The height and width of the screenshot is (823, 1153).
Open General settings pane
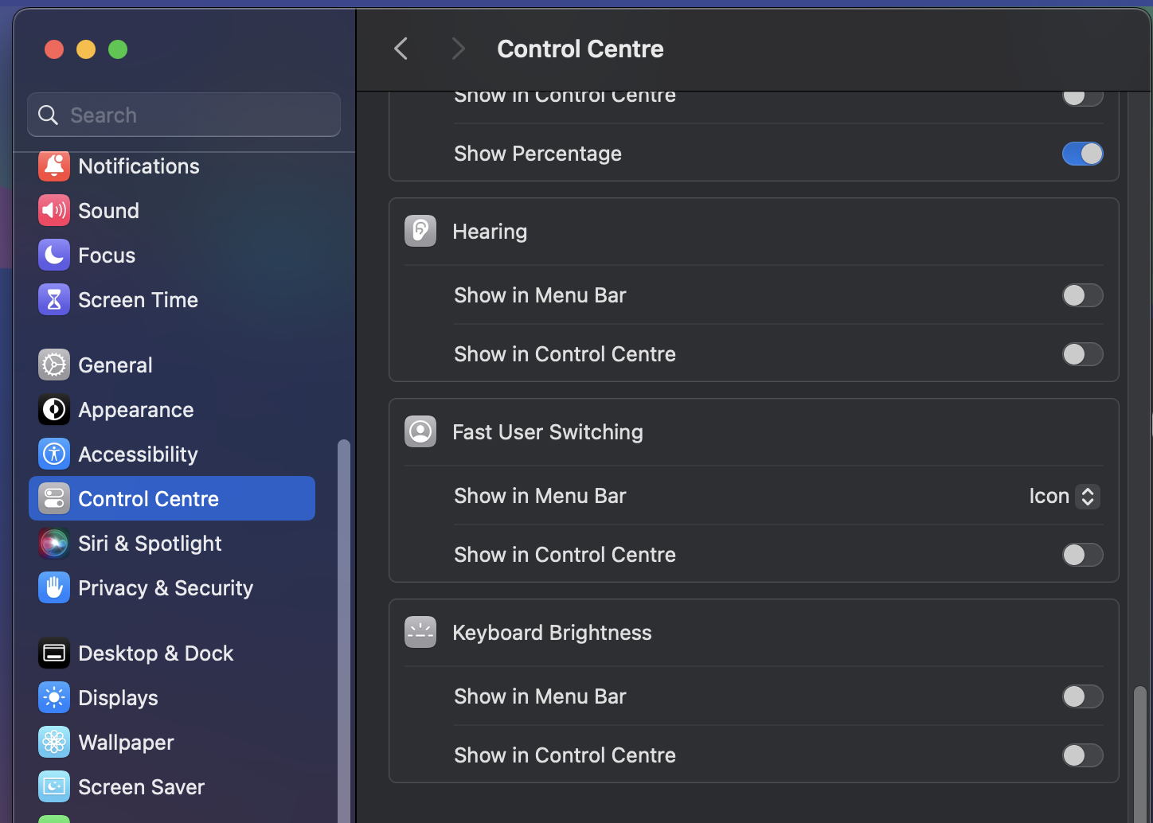(172, 365)
